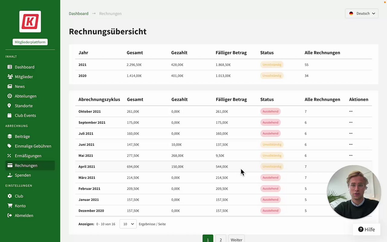Click the Dashboard list icon in sidebar
Screen dimensions: 387x242
10,67
